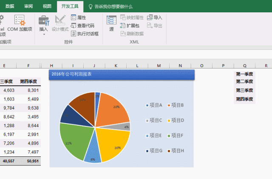Select cell with value 2,991
This screenshot has width=272, height=179.
point(28,135)
